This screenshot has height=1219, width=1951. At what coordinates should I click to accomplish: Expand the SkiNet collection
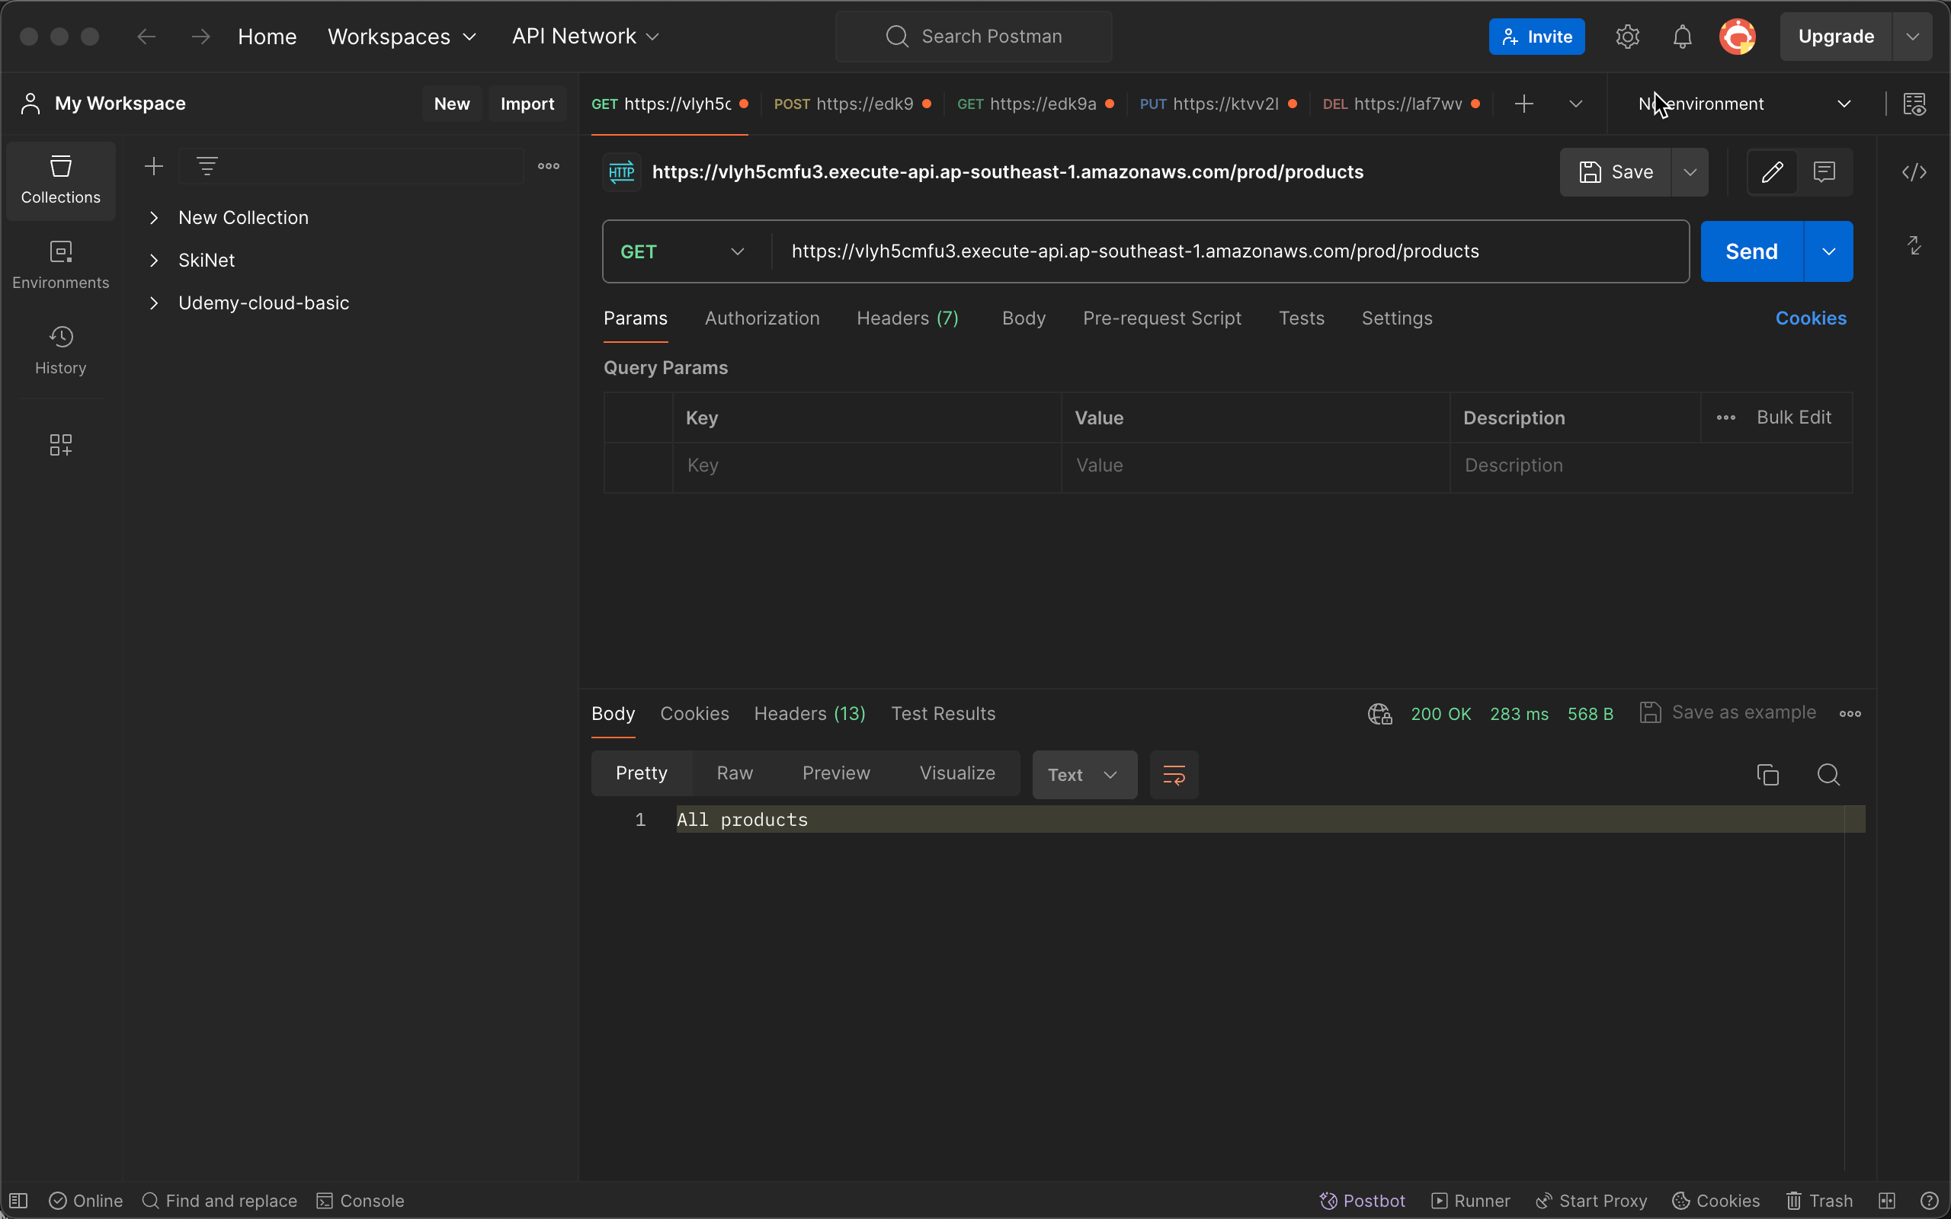click(x=154, y=261)
